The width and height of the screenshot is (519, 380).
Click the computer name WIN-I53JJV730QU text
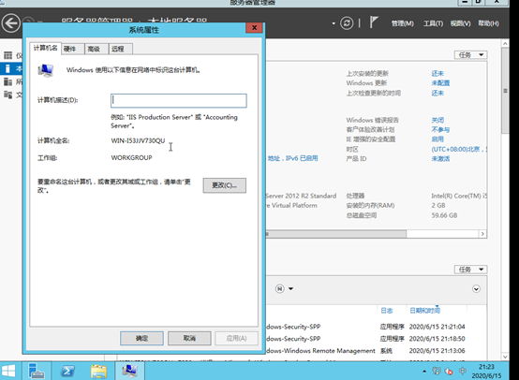tap(138, 141)
